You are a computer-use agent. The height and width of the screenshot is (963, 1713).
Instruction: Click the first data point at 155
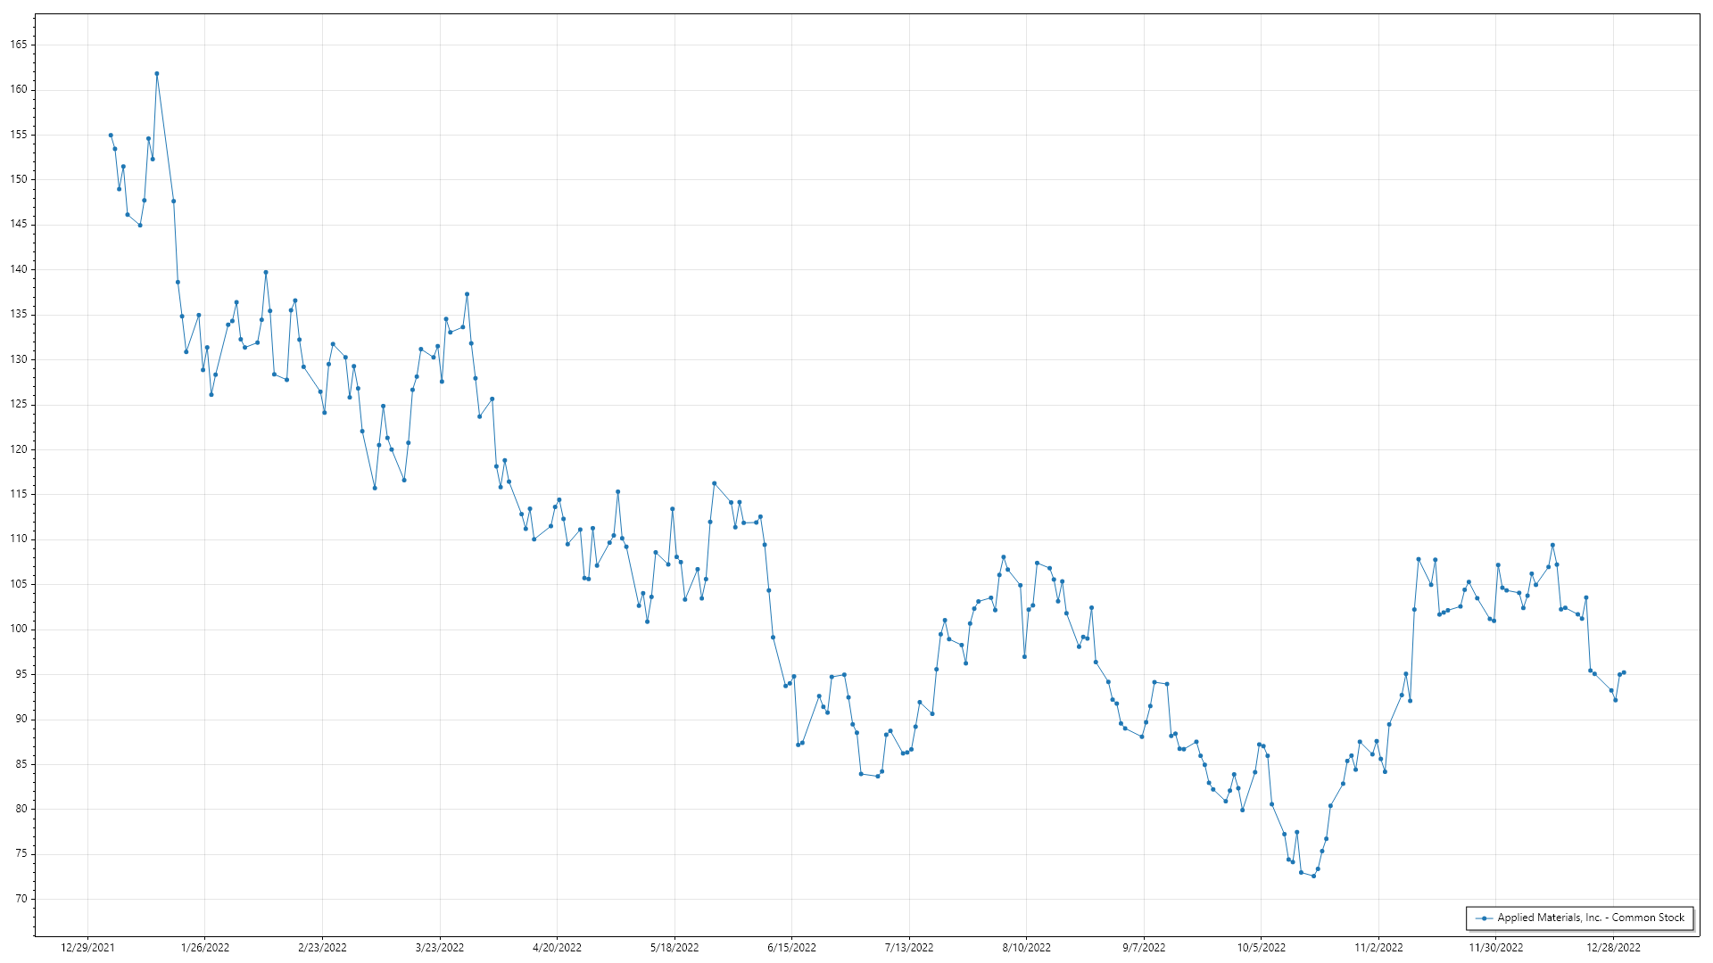tap(111, 136)
